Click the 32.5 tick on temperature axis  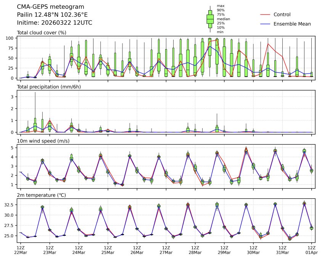pos(9,205)
